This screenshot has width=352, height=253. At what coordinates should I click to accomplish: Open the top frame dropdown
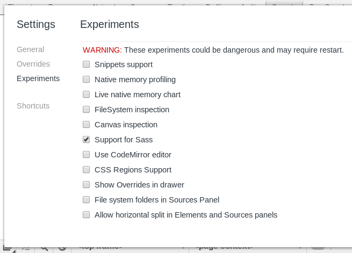click(129, 248)
